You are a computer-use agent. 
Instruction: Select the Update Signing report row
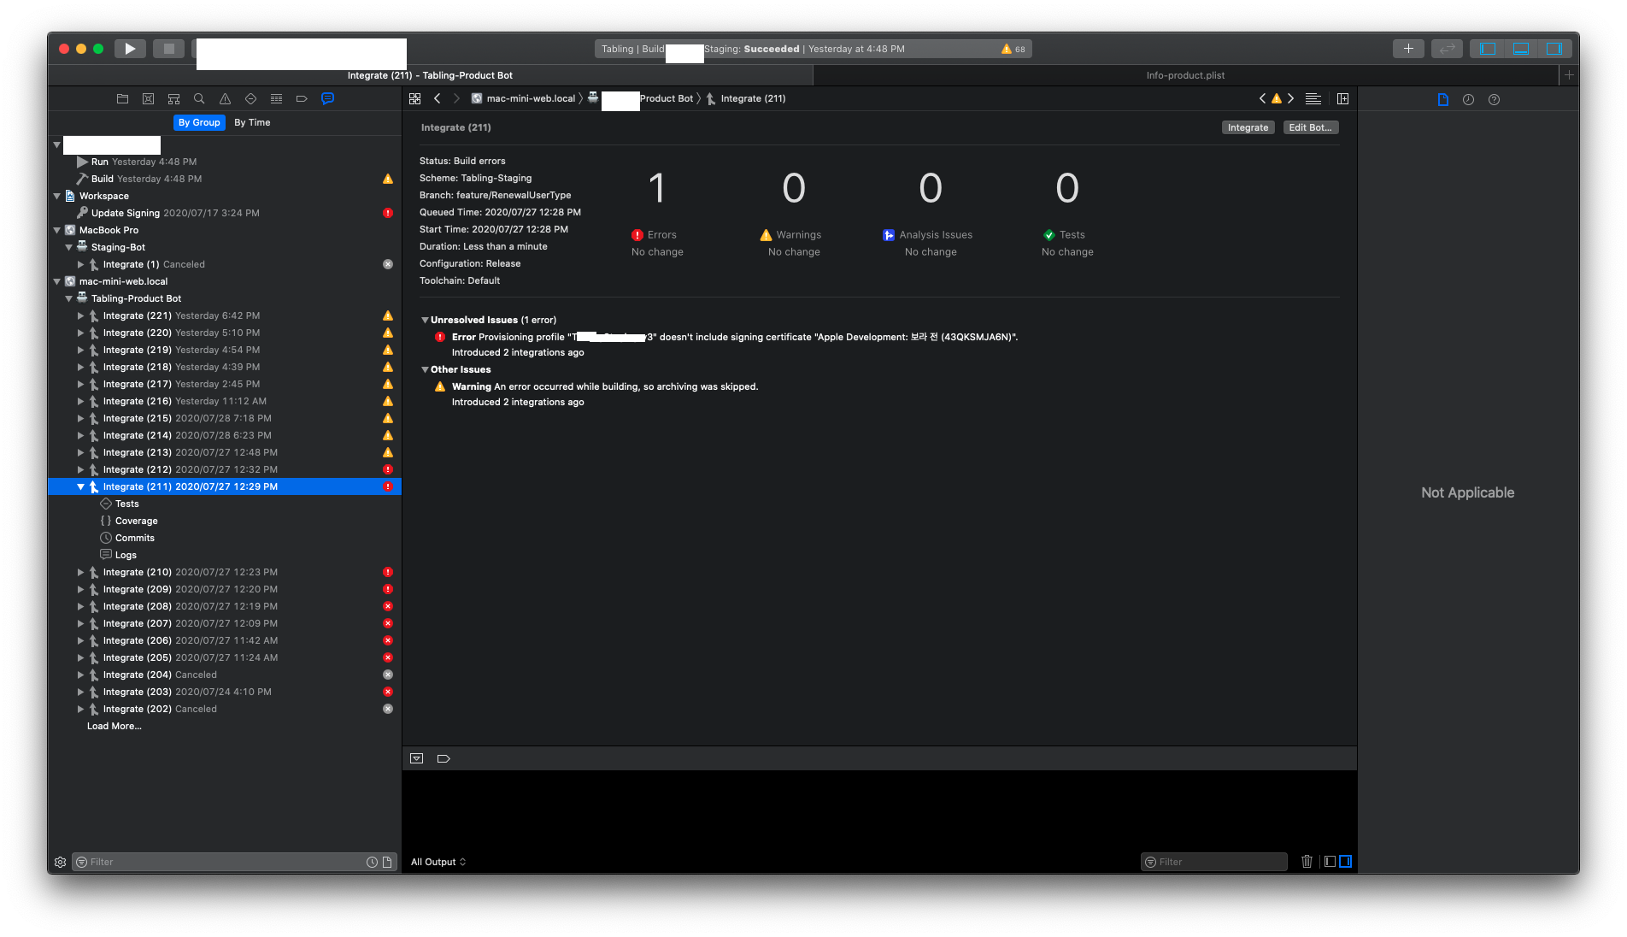pyautogui.click(x=225, y=213)
